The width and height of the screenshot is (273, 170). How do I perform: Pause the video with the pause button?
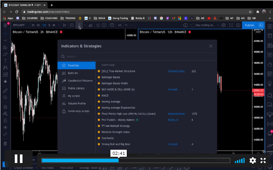tap(18, 159)
